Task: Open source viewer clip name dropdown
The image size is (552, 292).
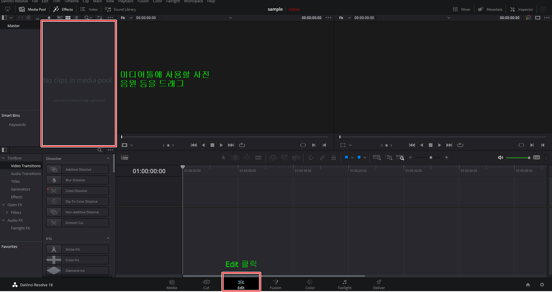Action: coord(230,18)
